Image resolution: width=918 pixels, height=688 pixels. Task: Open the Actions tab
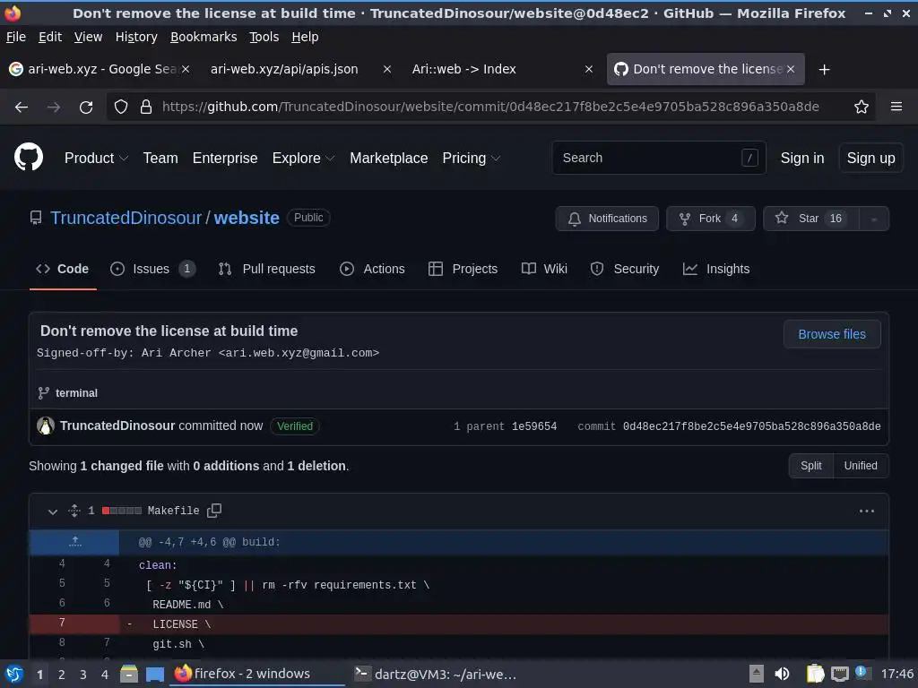click(x=372, y=269)
